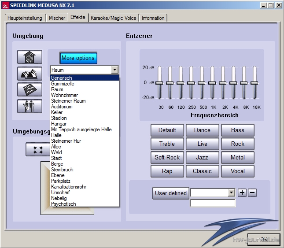Apply the Classic equalizer preset
Image resolution: width=284 pixels, height=248 pixels.
pyautogui.click(x=202, y=171)
